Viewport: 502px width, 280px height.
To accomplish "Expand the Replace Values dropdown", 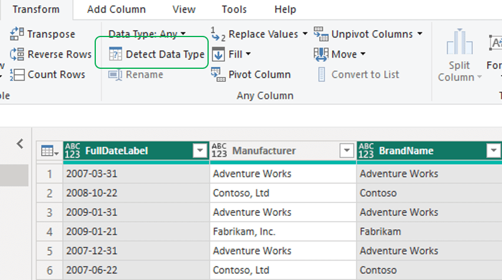I will 304,34.
